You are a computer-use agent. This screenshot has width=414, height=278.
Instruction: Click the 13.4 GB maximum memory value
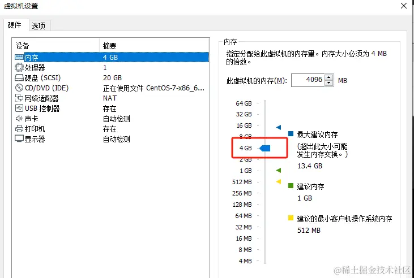[310, 166]
